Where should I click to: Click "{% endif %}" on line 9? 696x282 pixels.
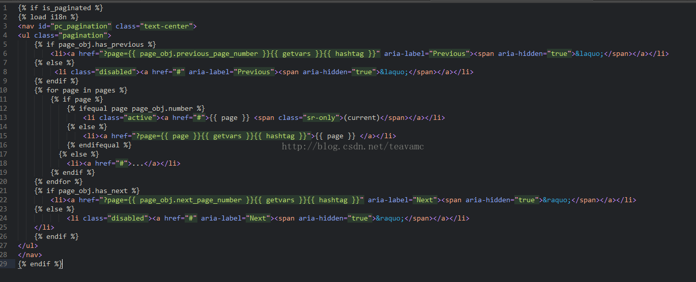point(56,81)
